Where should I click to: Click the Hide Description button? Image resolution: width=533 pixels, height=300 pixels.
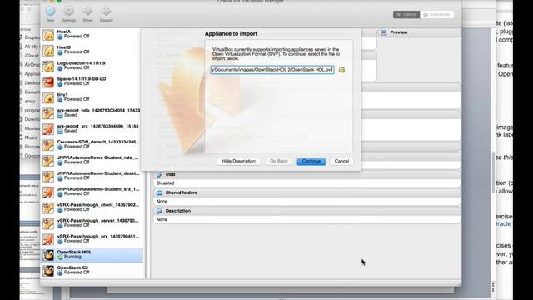[238, 161]
